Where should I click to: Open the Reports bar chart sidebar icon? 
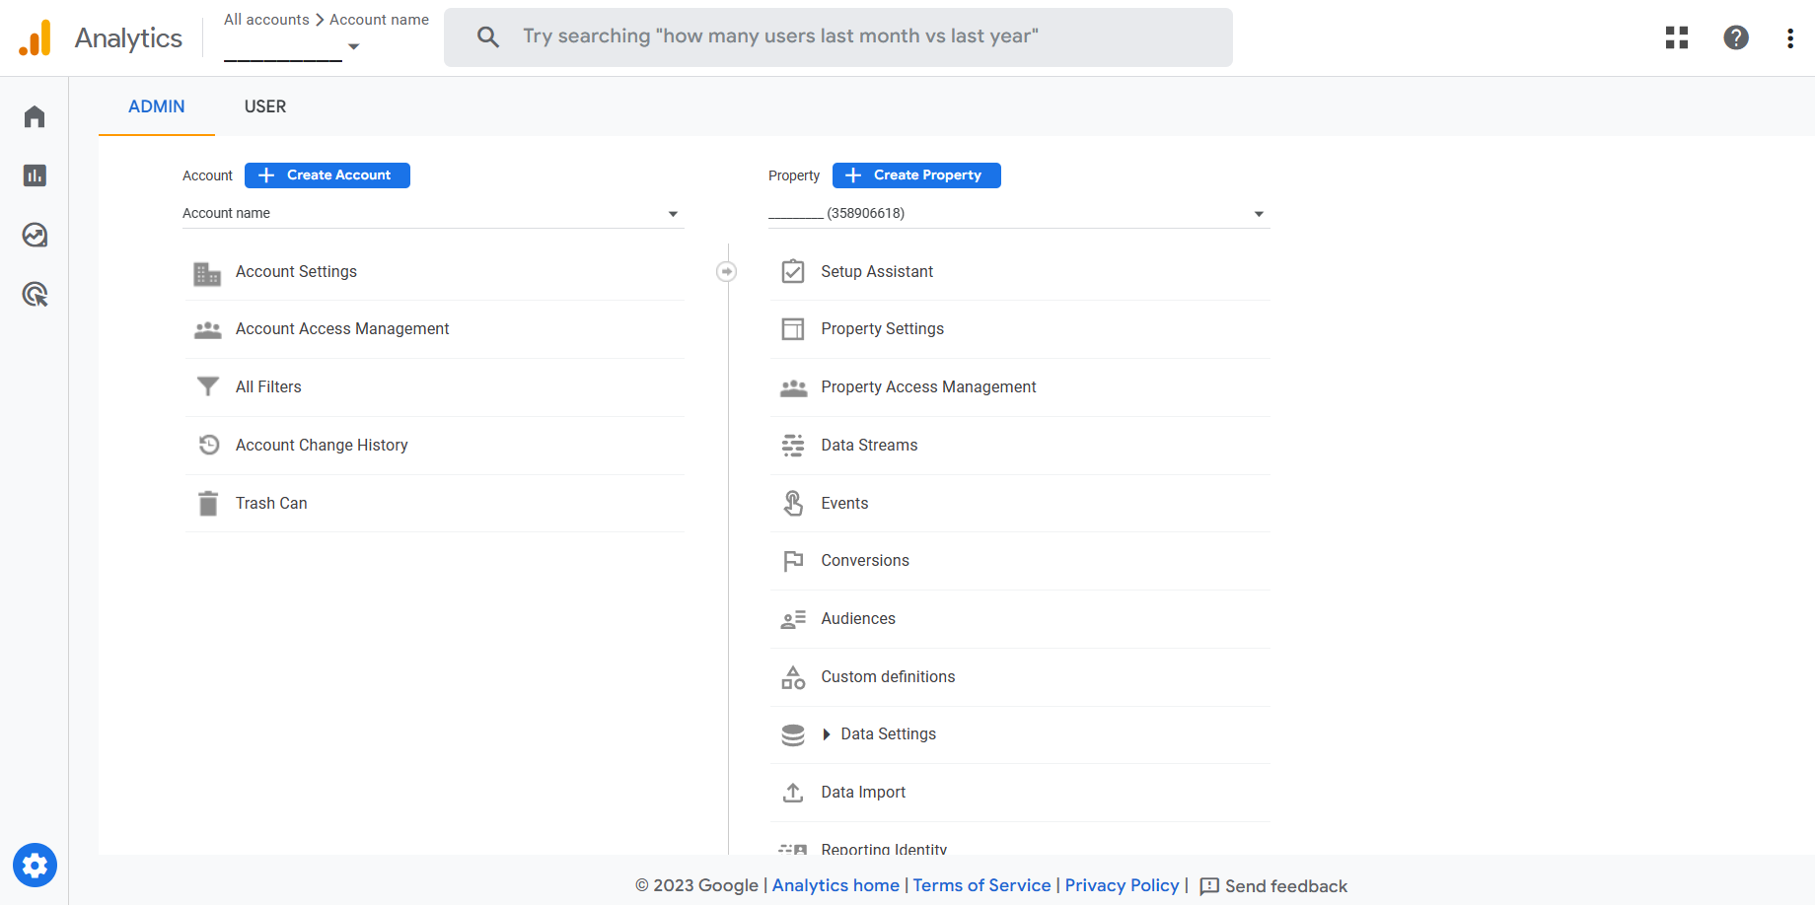[x=35, y=175]
